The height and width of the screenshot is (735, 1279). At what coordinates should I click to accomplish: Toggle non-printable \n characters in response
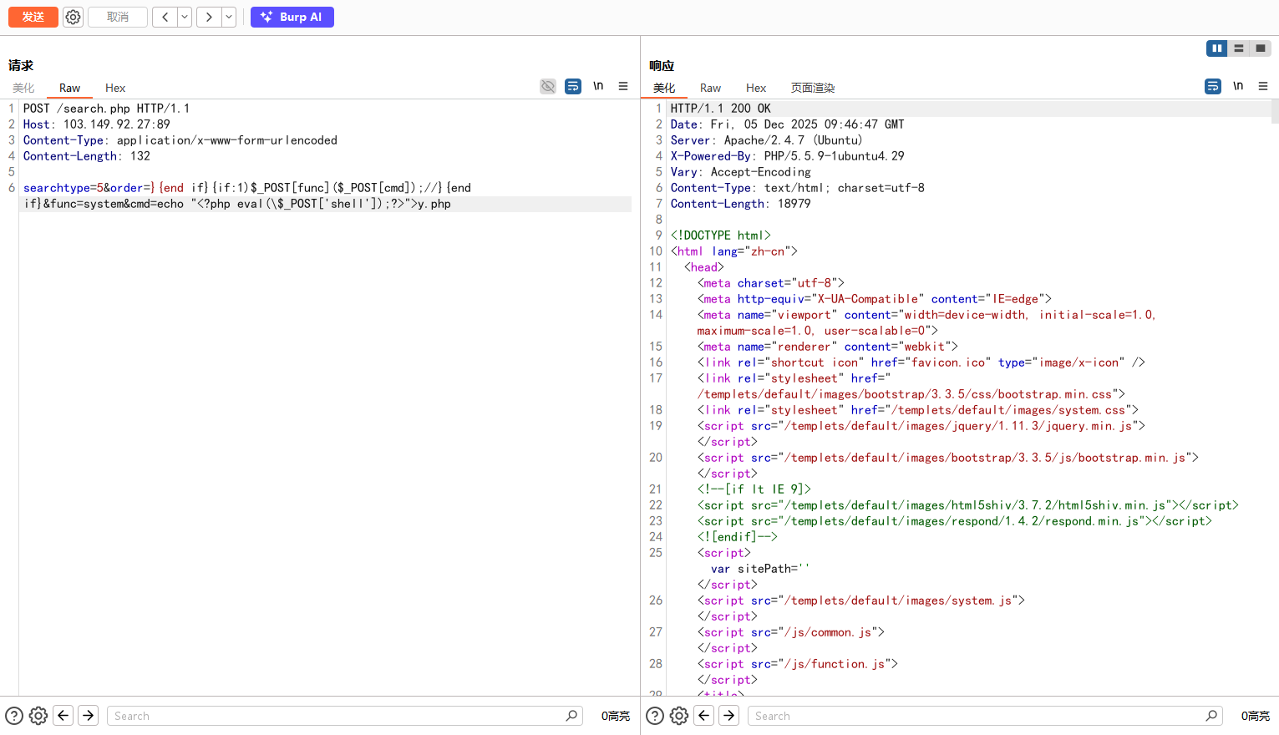pyautogui.click(x=1238, y=86)
